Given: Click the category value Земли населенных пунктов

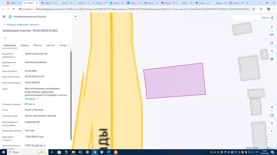Looking at the screenshot, I should coord(40,116).
